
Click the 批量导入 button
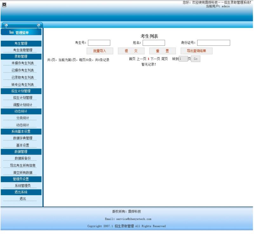pyautogui.click(x=100, y=51)
